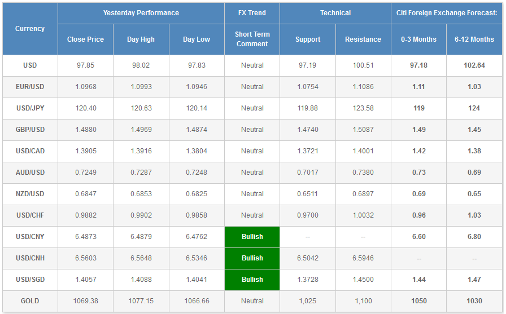The height and width of the screenshot is (314, 506).
Task: Click the Short Term Comment header
Action: click(252, 39)
